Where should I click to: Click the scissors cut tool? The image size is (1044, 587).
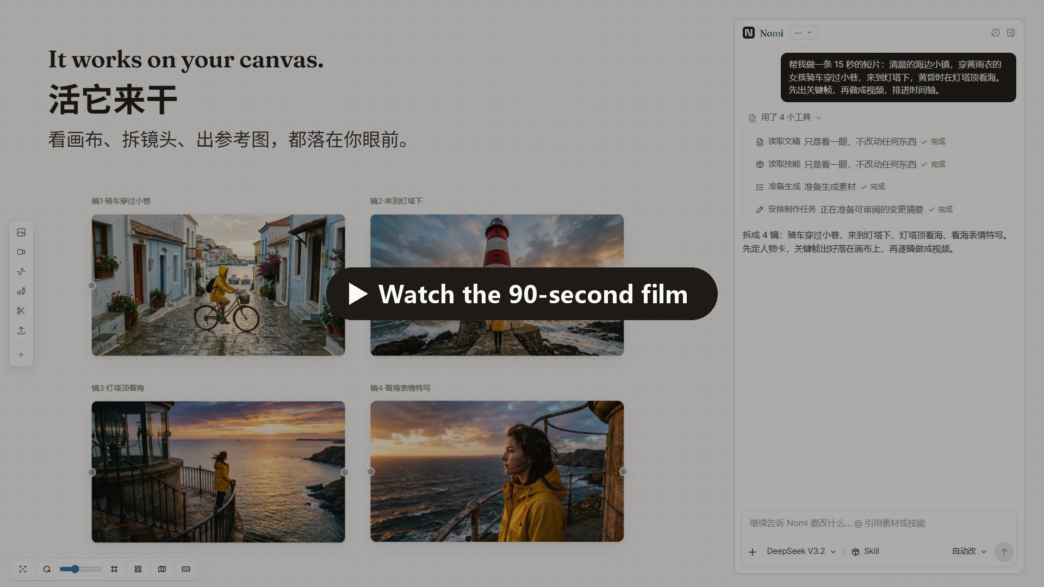(x=21, y=311)
